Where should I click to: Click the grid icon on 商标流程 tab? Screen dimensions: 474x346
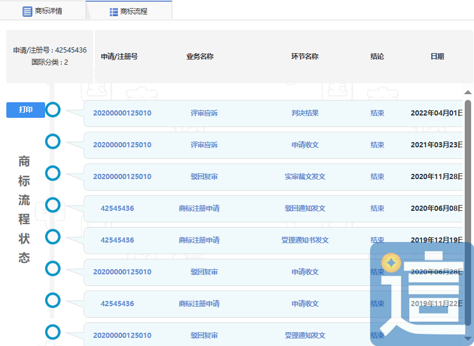click(114, 12)
